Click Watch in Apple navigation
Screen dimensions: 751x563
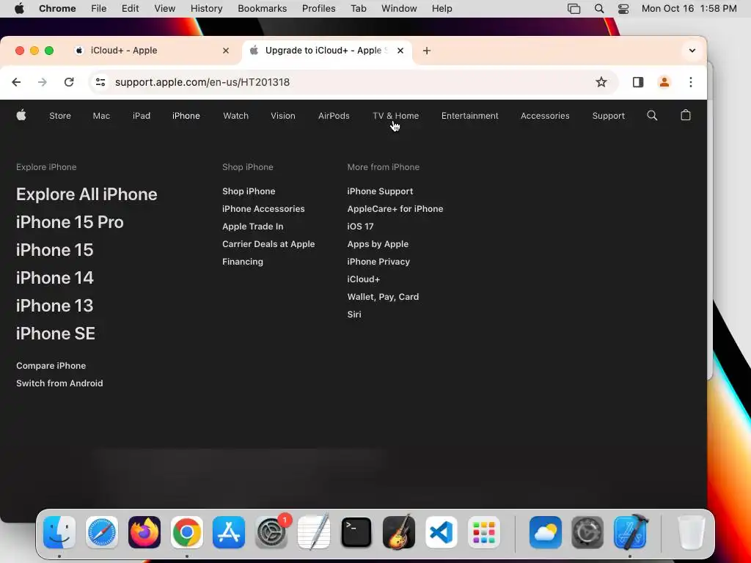[235, 116]
